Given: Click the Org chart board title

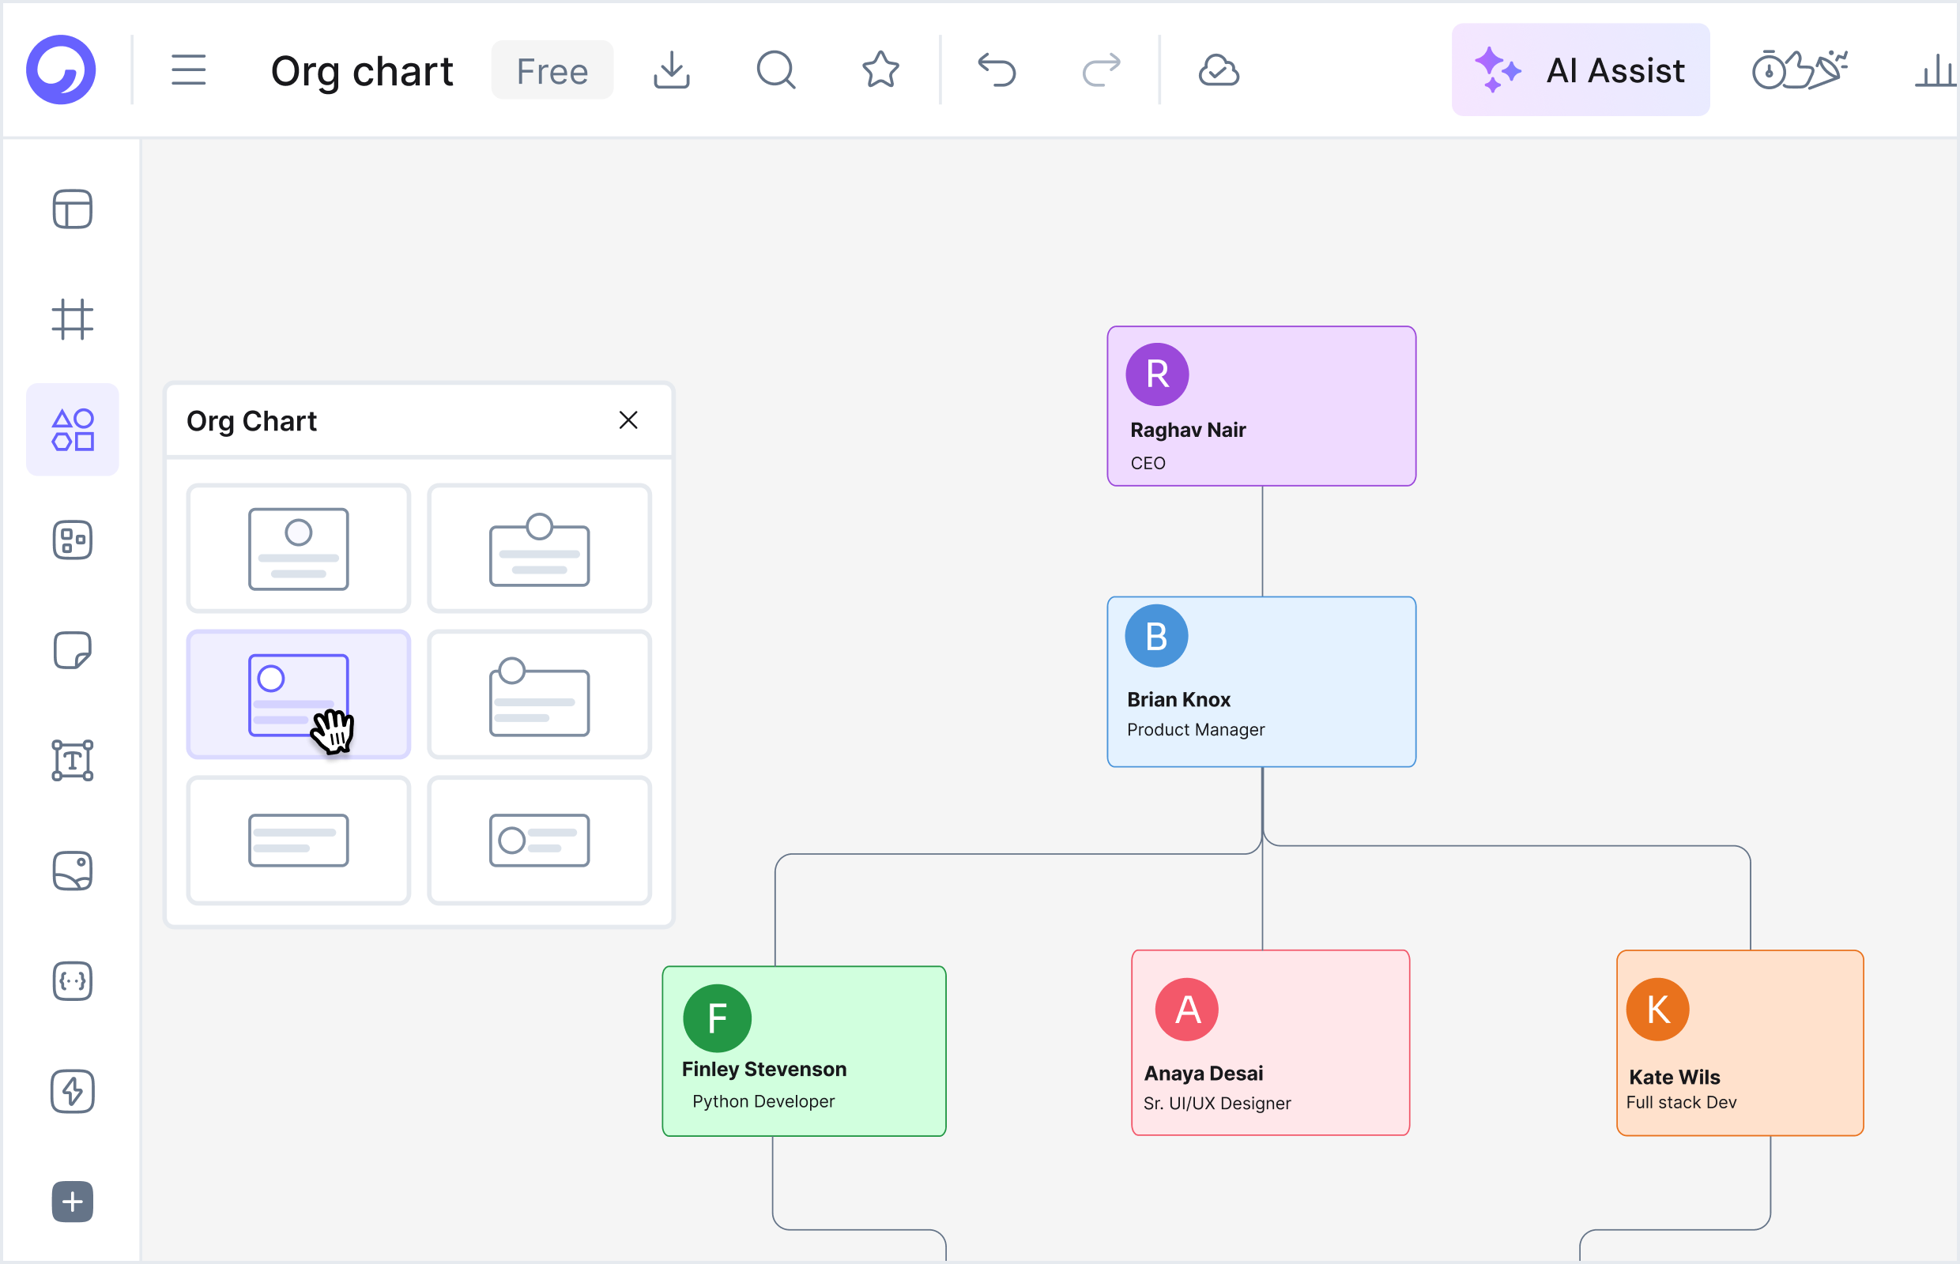Looking at the screenshot, I should point(362,70).
